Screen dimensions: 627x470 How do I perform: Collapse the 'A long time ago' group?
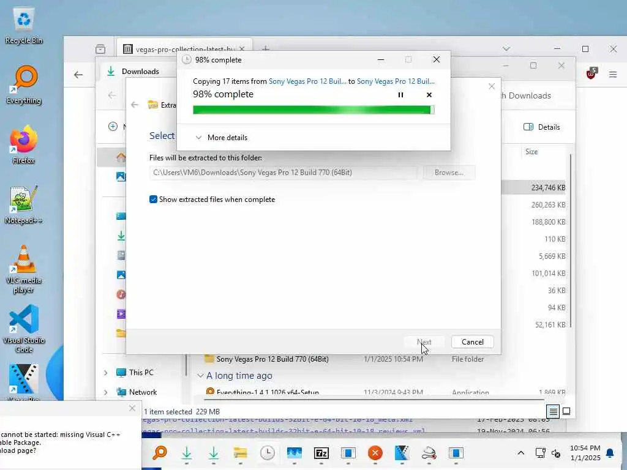coord(200,376)
